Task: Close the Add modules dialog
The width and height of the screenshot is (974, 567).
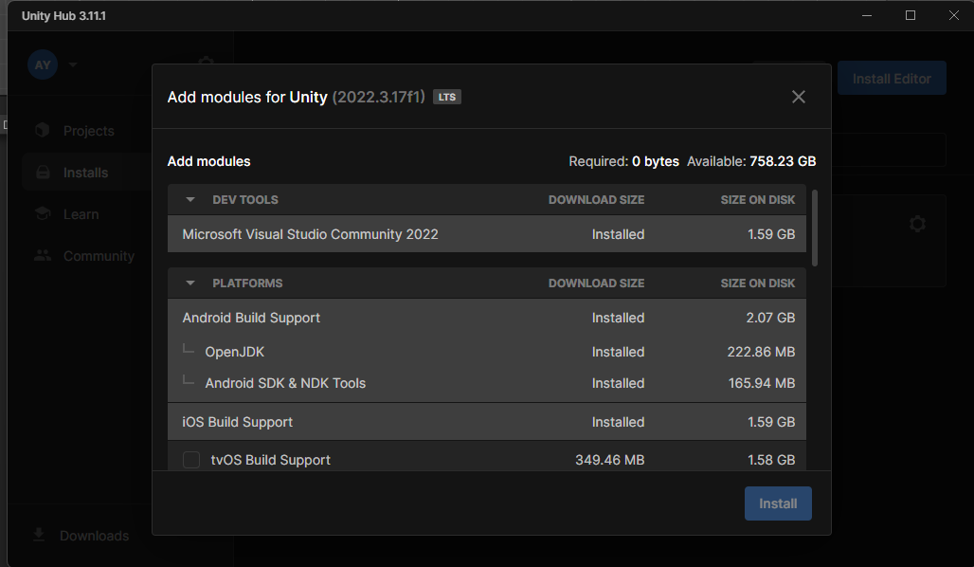Action: (x=798, y=97)
